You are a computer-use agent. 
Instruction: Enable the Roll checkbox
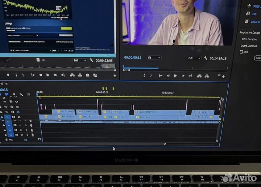[x=241, y=52]
